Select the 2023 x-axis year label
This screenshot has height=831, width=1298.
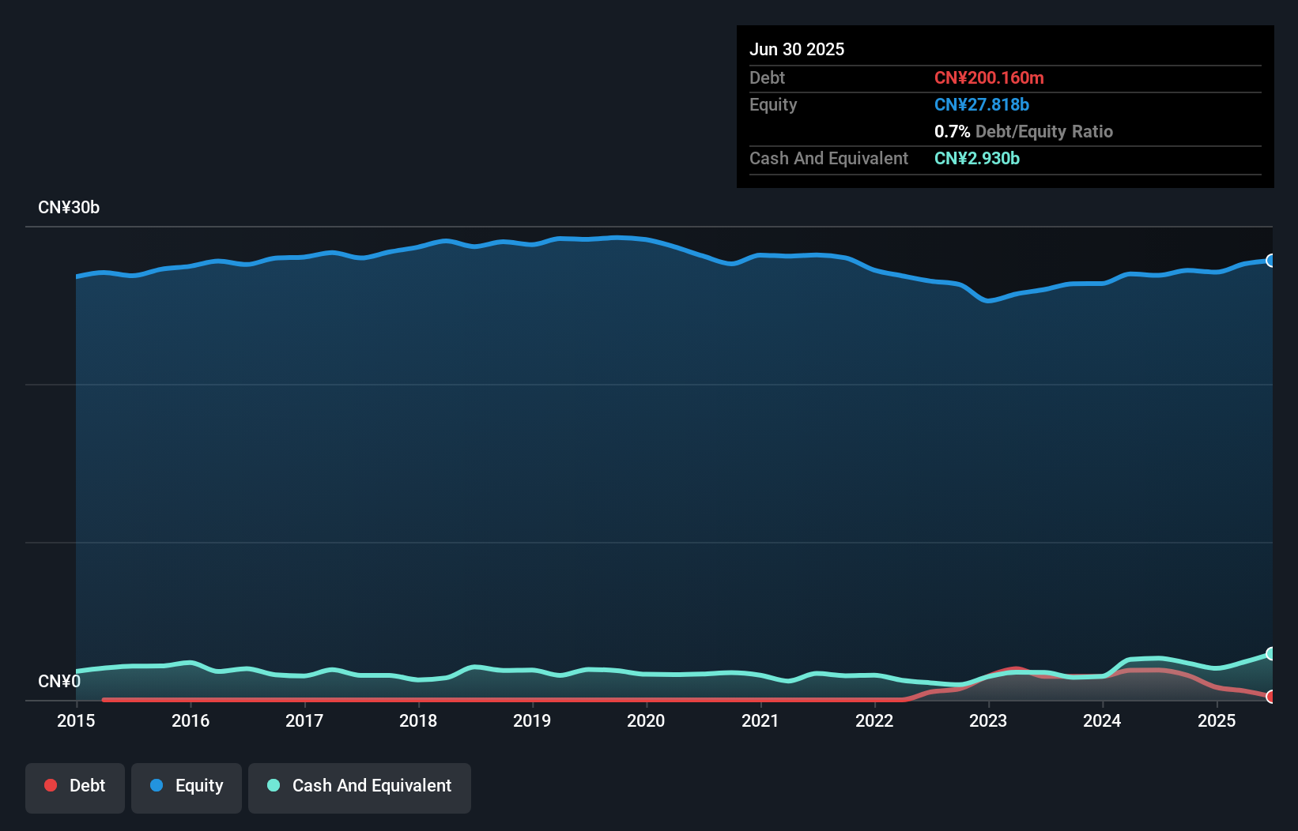(988, 720)
